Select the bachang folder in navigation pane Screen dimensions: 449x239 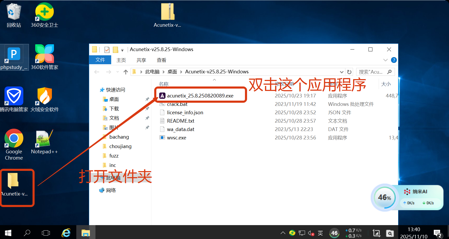[119, 137]
